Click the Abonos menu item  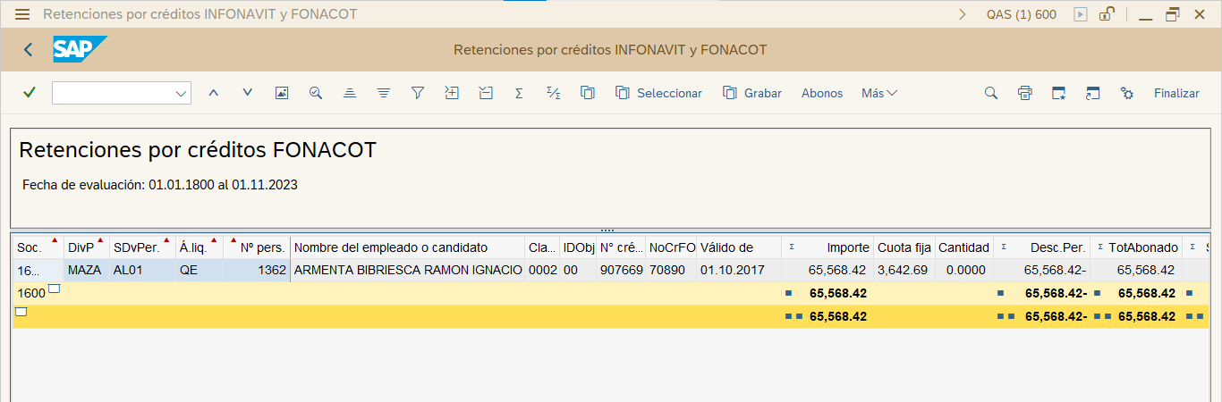pos(821,93)
